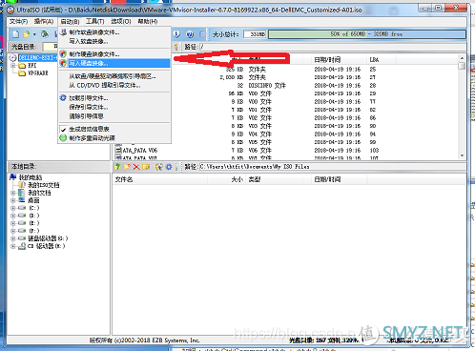Toggle 生成启动信息表 checked menu option
The height and width of the screenshot is (351, 475).
pos(114,129)
